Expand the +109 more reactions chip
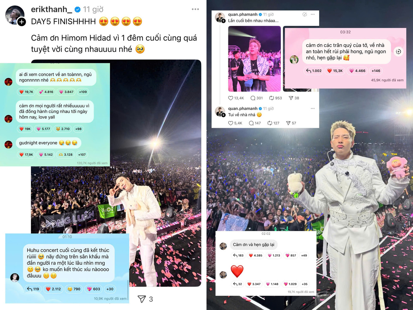413x310 pixels. coord(83,92)
